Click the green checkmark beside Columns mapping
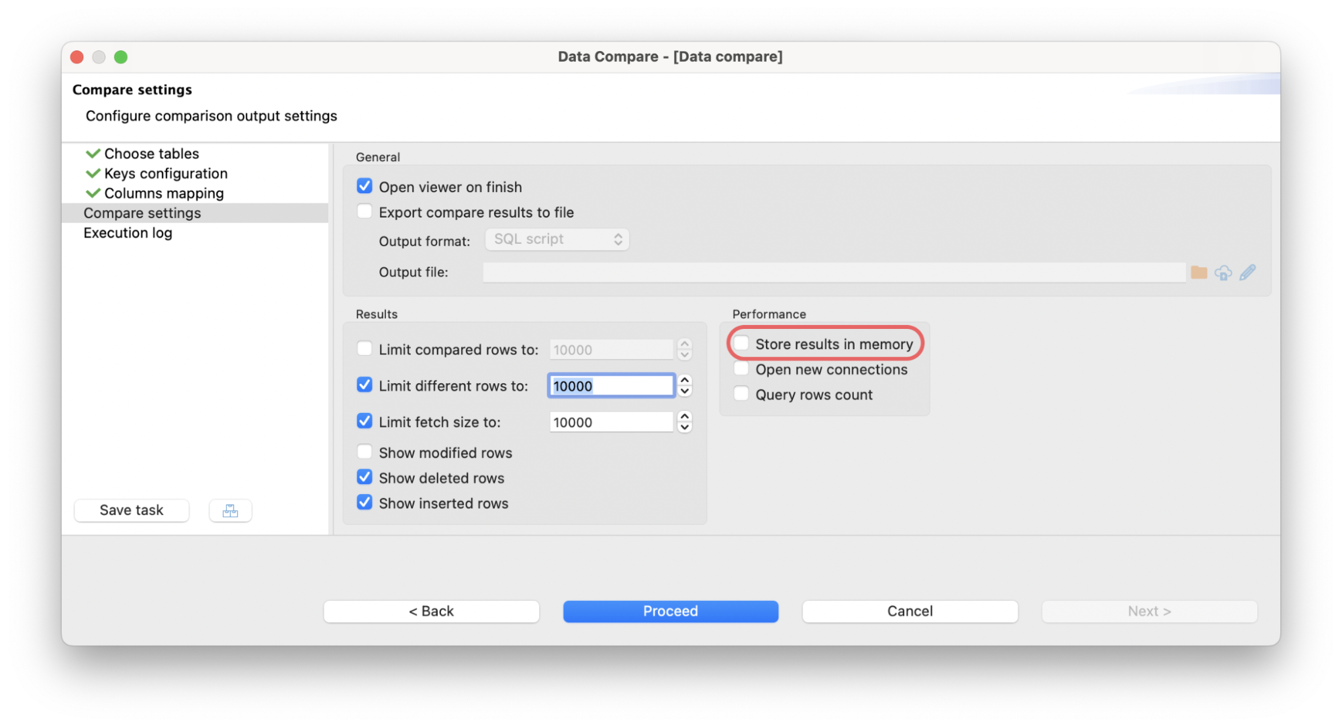The width and height of the screenshot is (1342, 727). 93,193
